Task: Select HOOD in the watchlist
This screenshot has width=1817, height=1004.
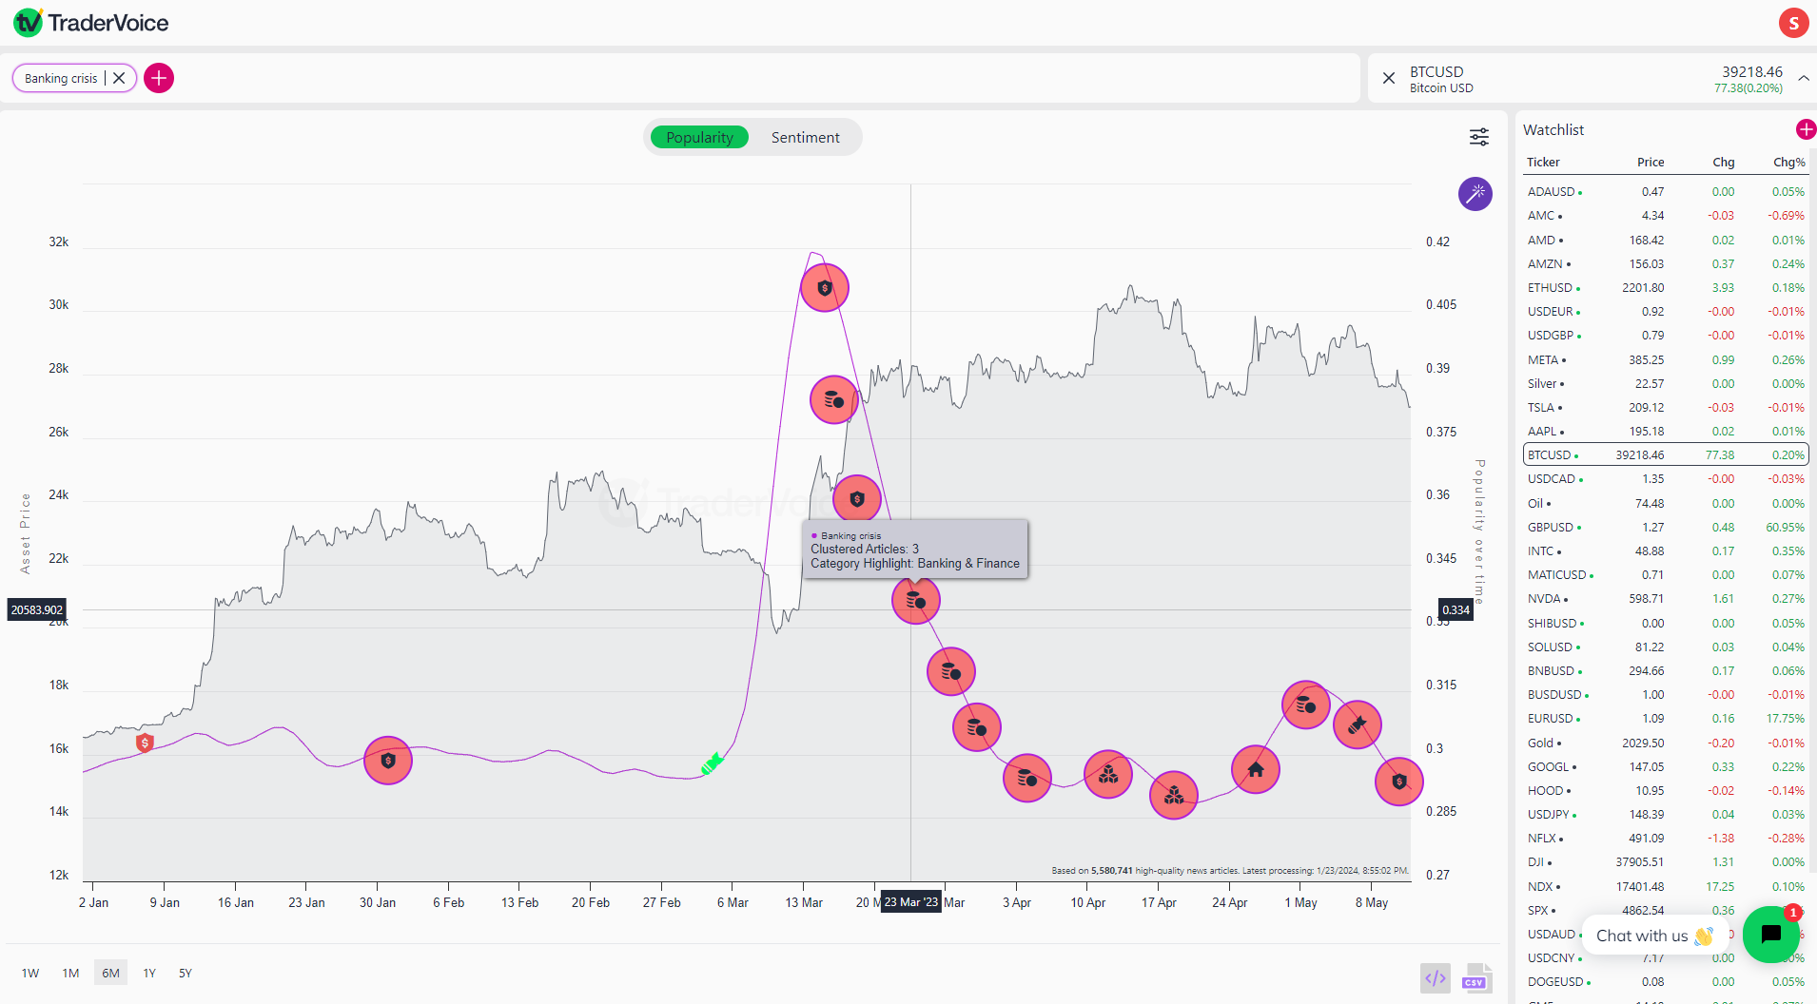Action: (x=1666, y=790)
